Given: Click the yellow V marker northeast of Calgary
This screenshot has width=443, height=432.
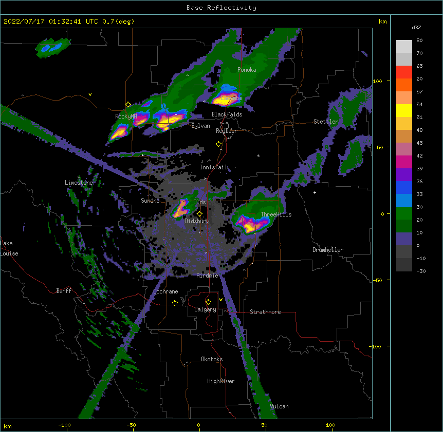Looking at the screenshot, I should [x=220, y=300].
